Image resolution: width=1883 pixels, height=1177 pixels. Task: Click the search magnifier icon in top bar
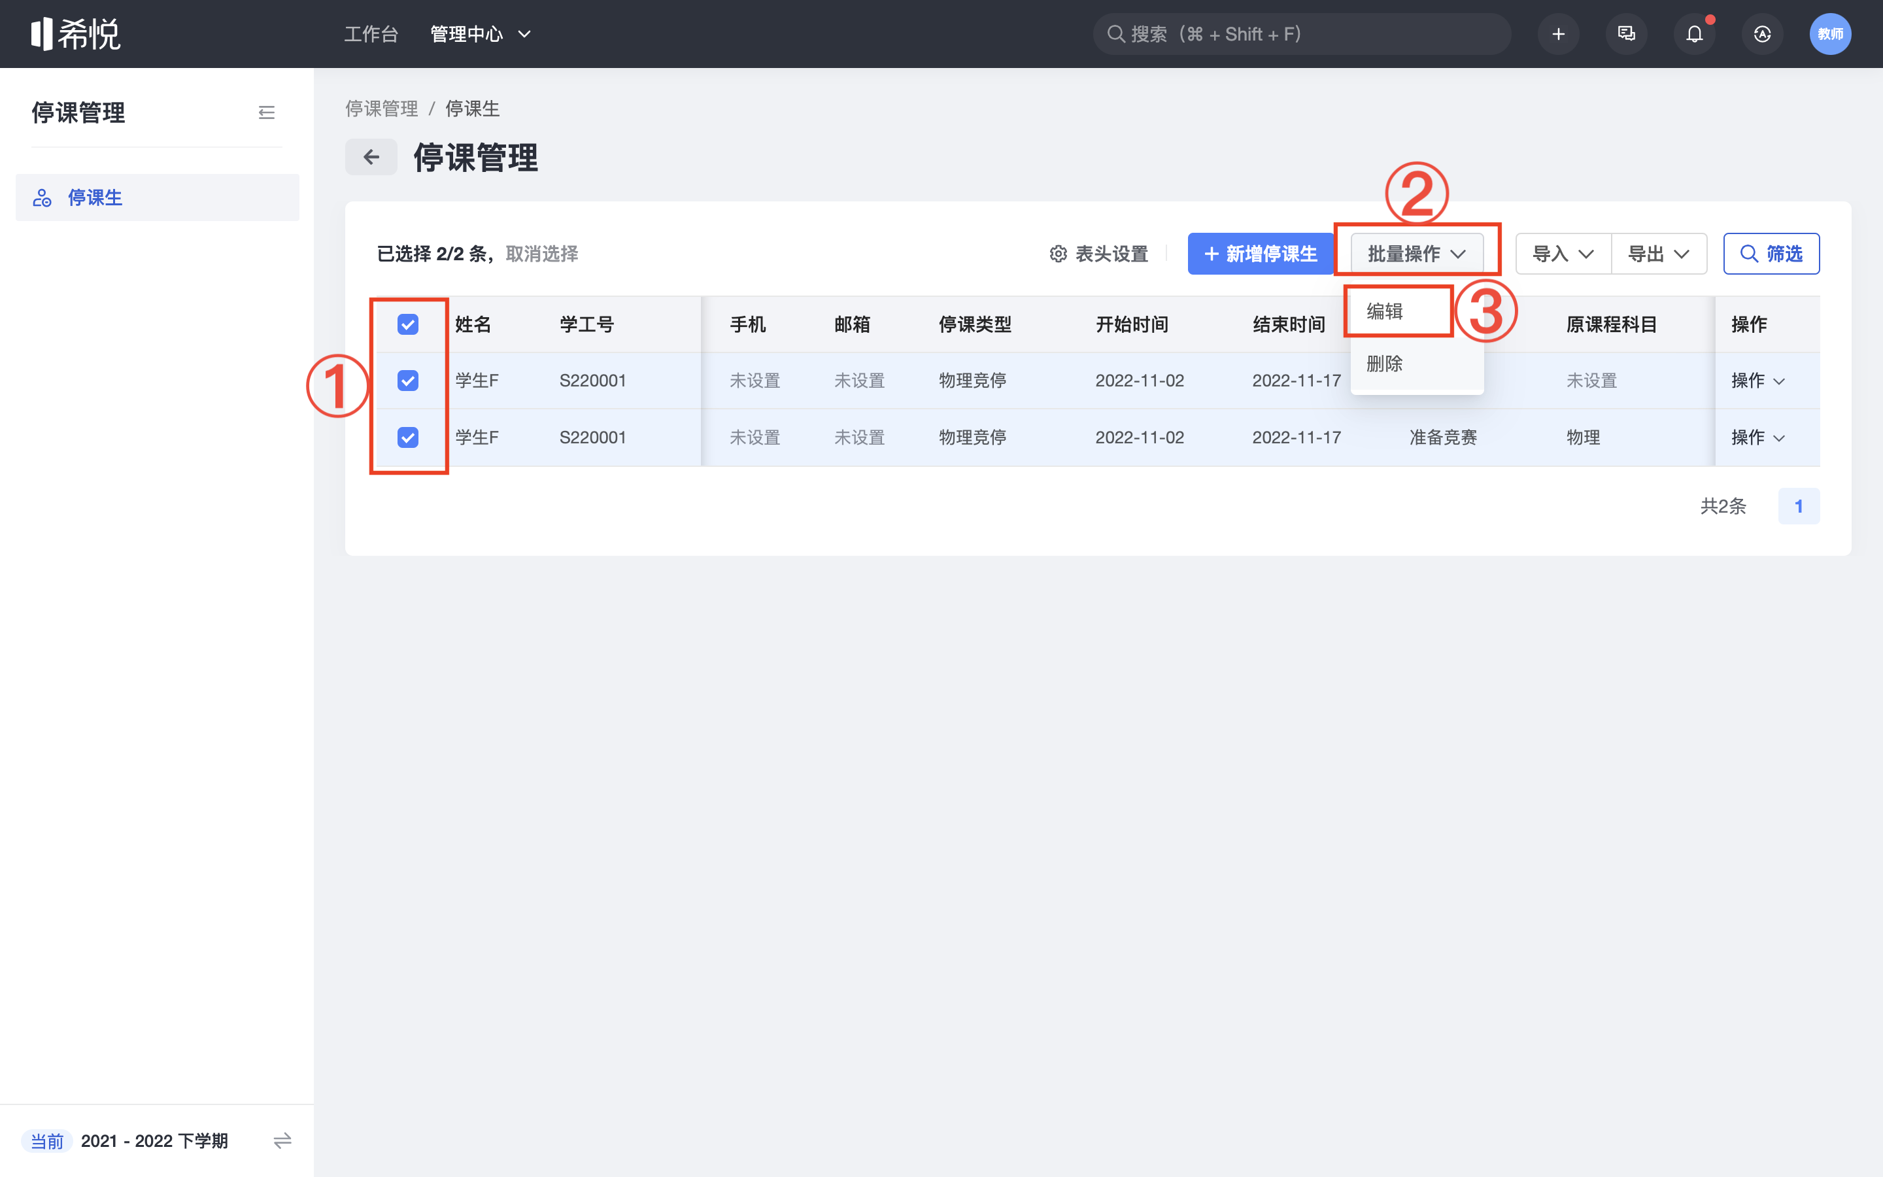[1116, 33]
